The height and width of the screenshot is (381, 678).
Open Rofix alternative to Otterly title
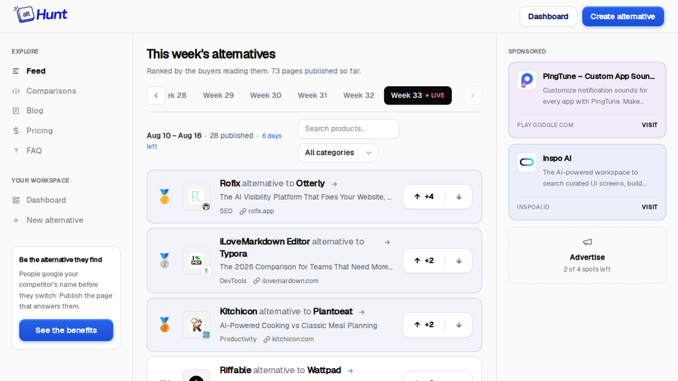coord(272,183)
